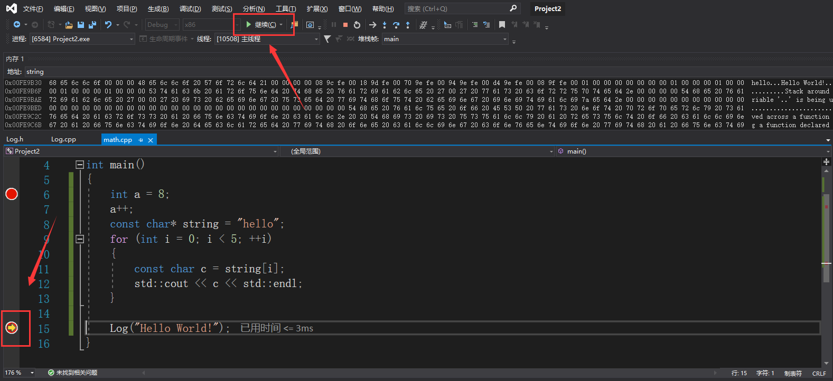Screen dimensions: 833x381
Task: Open the 176 % zoom dropdown
Action: click(20, 373)
